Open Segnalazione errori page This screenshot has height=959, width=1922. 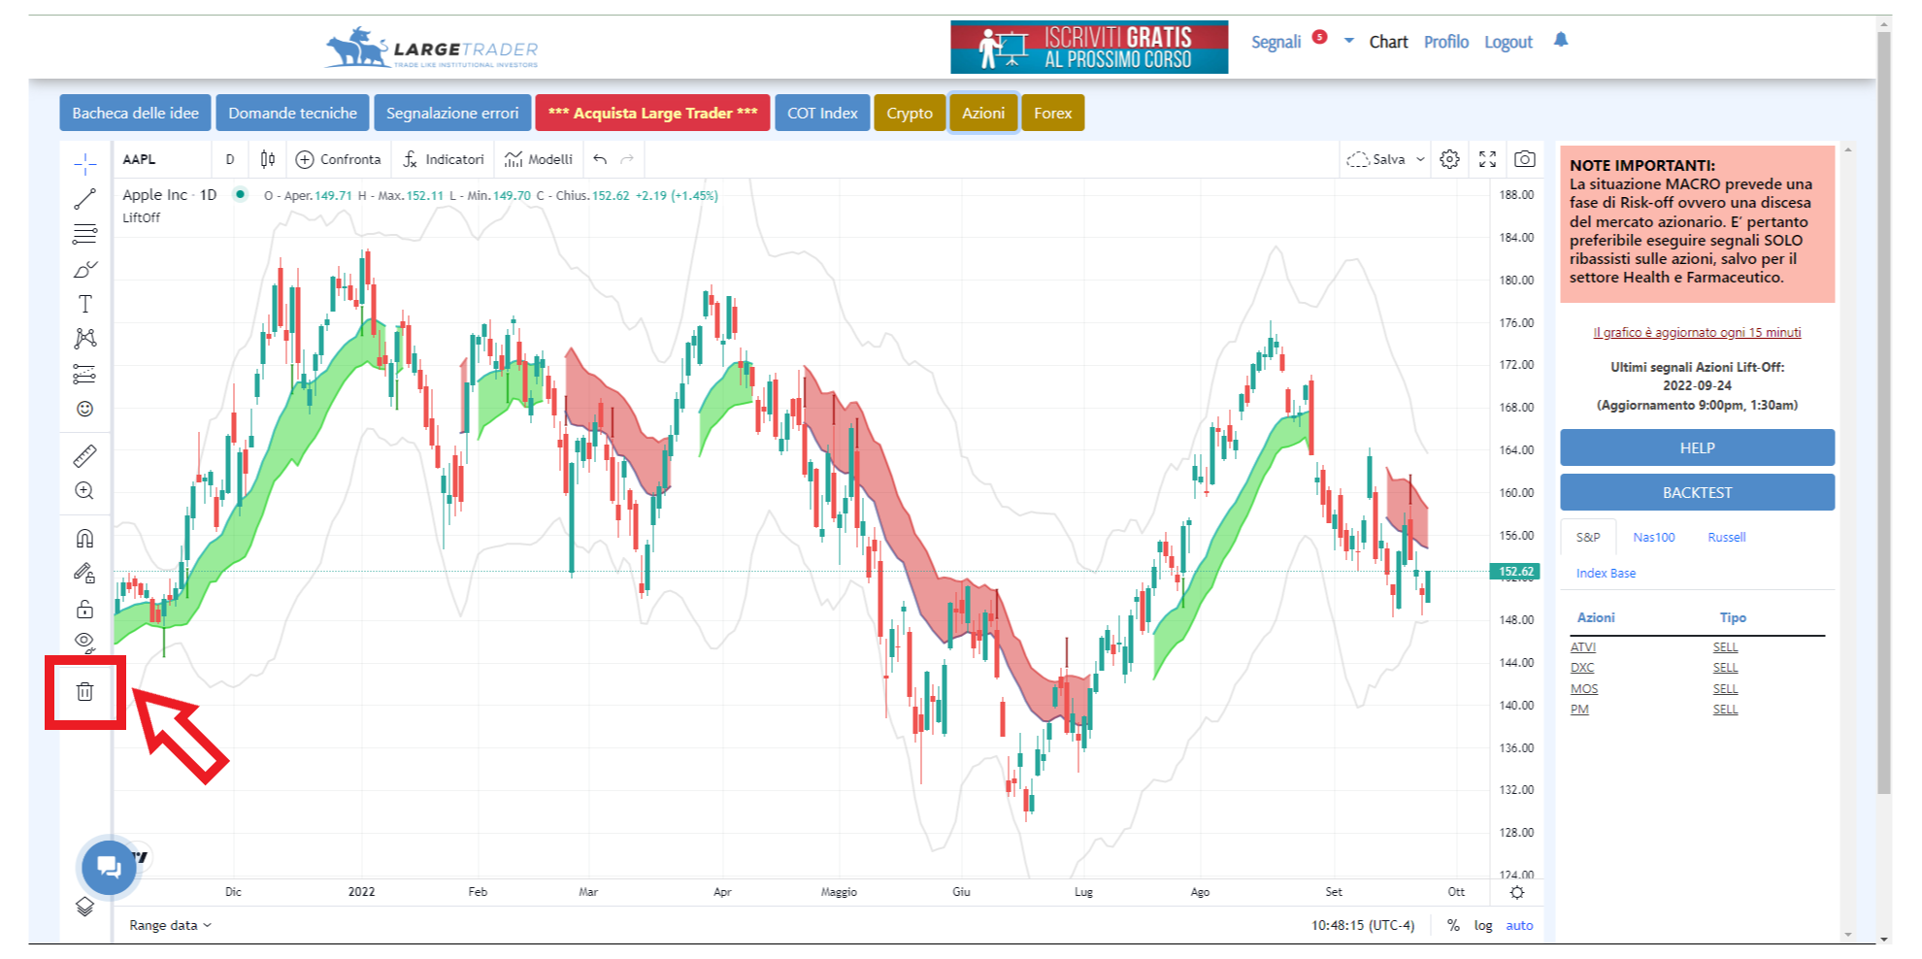452,113
